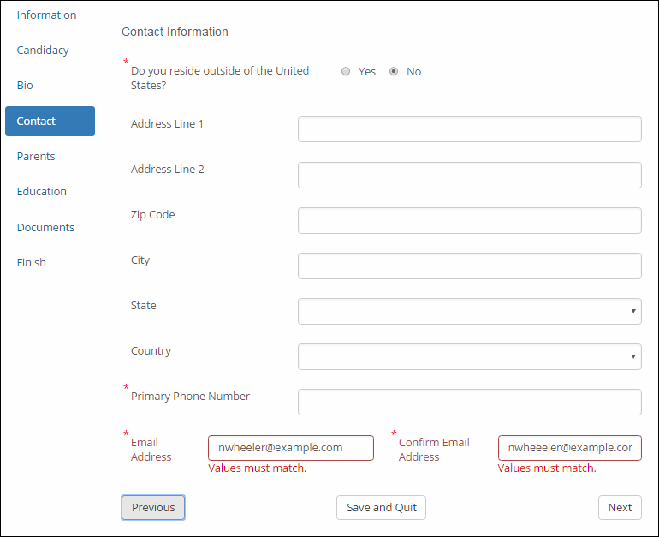Screen dimensions: 659x537
Task: Go to the Documents section
Action: [x=45, y=228]
